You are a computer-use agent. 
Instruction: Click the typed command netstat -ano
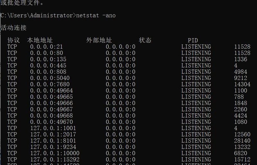pyautogui.click(x=96, y=15)
